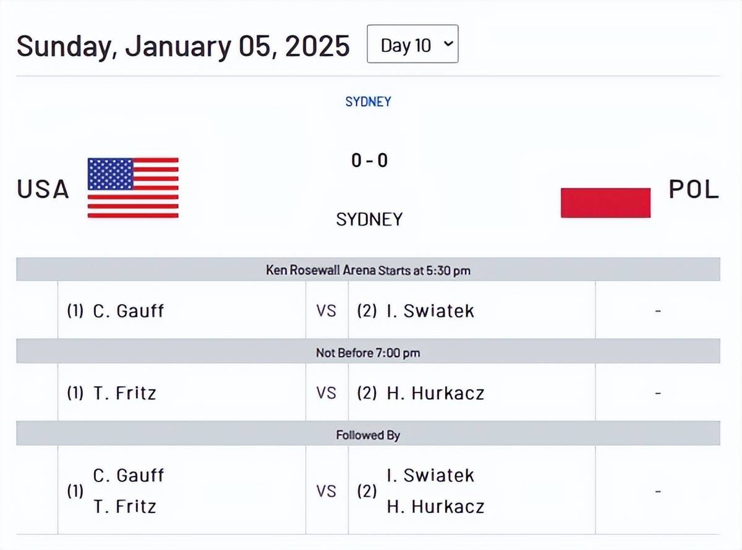Click the Not Before 7:00 pm header
This screenshot has height=550, width=742.
pos(368,352)
